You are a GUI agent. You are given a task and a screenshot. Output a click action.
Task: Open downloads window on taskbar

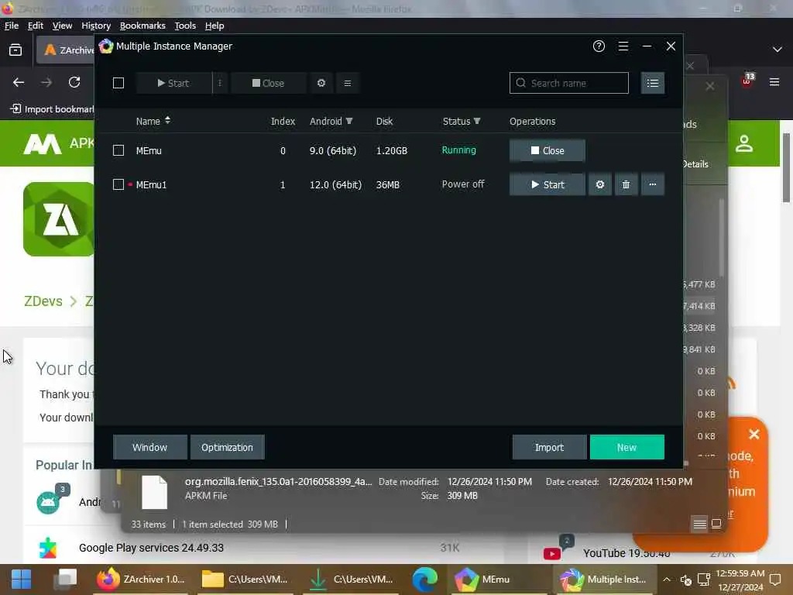tap(351, 580)
